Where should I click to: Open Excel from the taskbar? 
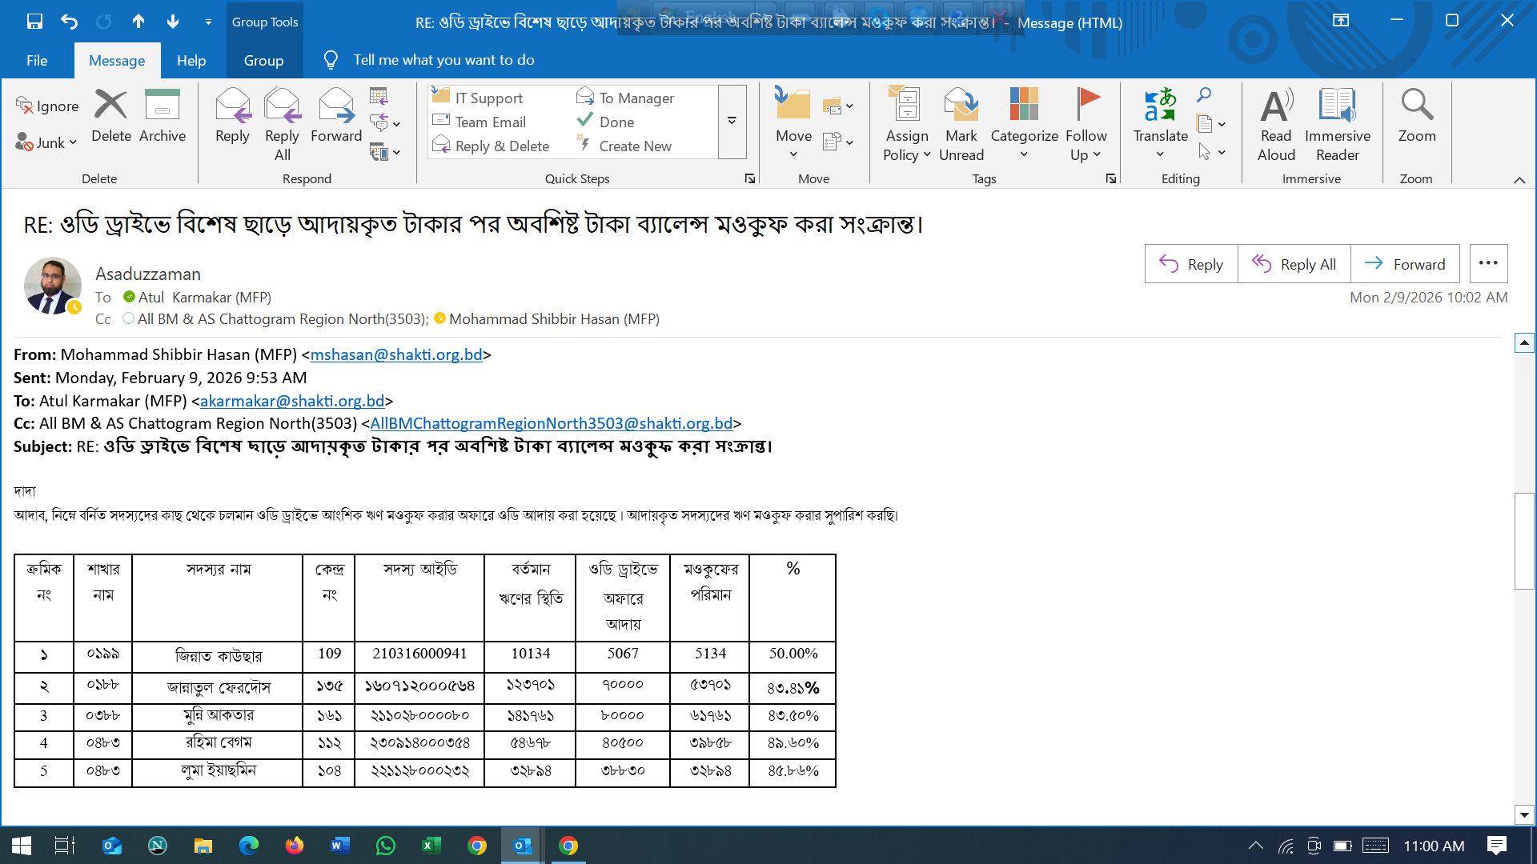coord(431,846)
